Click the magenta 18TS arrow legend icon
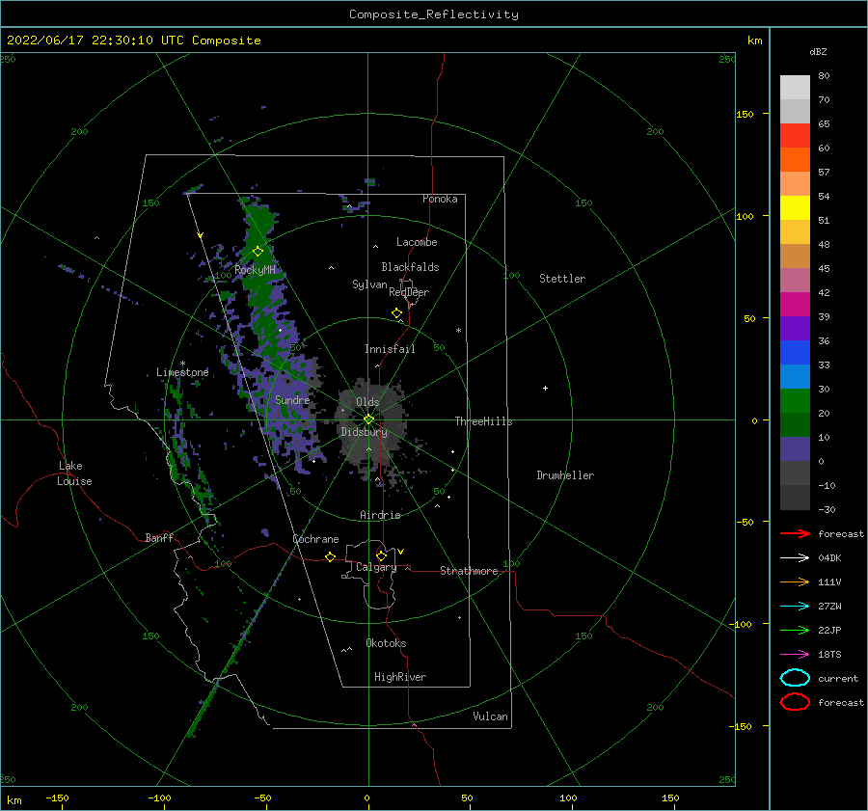Screen dimensions: 868x811 click(x=795, y=655)
